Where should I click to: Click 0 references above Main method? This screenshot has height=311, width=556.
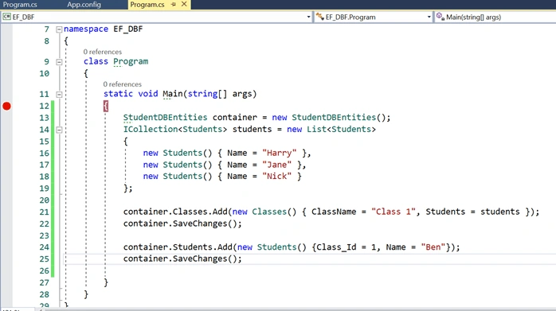(x=123, y=84)
